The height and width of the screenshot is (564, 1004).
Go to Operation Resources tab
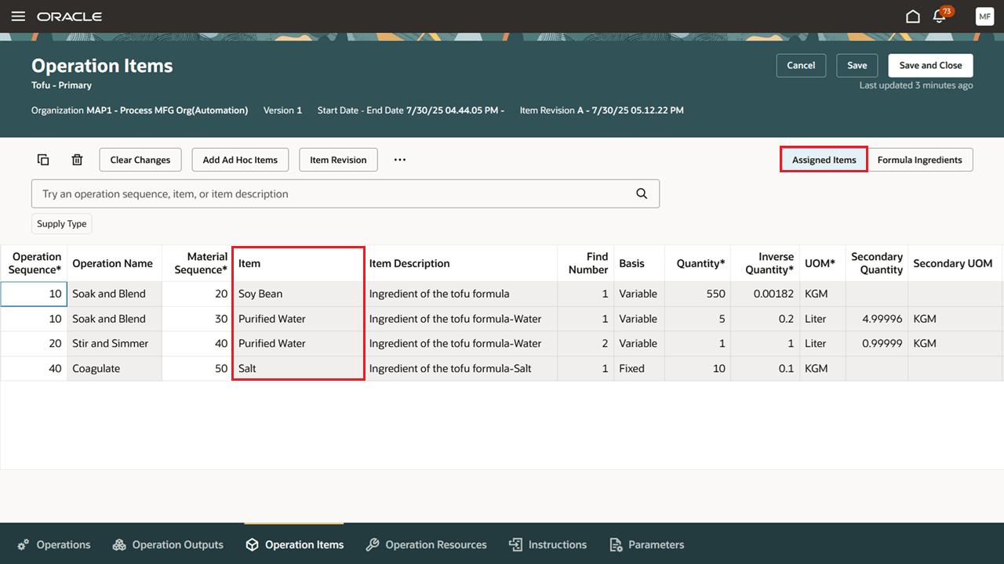426,544
